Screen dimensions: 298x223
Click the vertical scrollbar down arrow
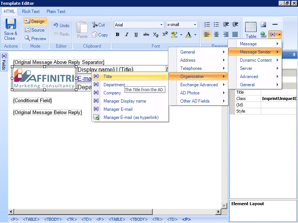224,206
